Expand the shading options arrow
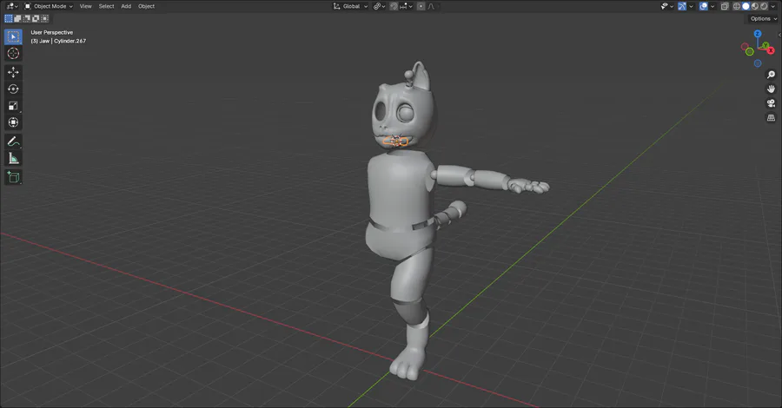This screenshot has height=408, width=782. pos(773,6)
